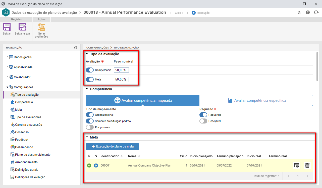
Task: Click the Colaborador people icon
Action: [11, 77]
